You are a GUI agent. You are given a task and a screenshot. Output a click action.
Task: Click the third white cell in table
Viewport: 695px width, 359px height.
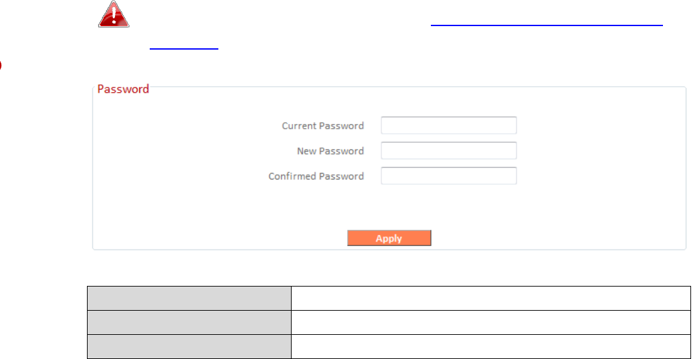coord(490,347)
